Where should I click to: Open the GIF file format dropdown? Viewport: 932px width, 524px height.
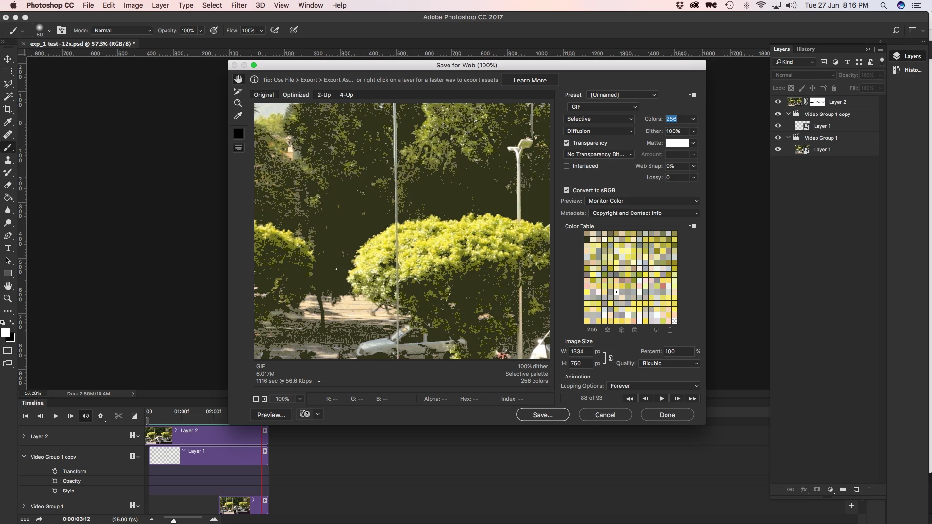[x=603, y=107]
